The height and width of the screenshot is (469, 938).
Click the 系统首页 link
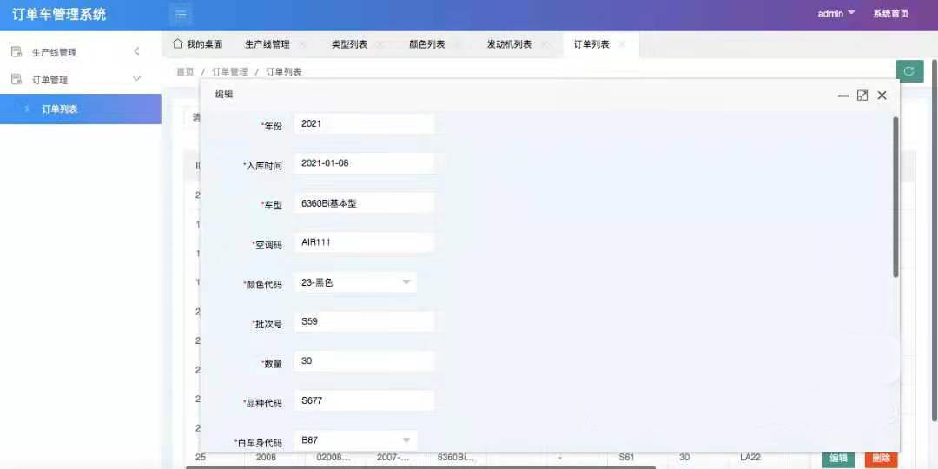tap(890, 14)
